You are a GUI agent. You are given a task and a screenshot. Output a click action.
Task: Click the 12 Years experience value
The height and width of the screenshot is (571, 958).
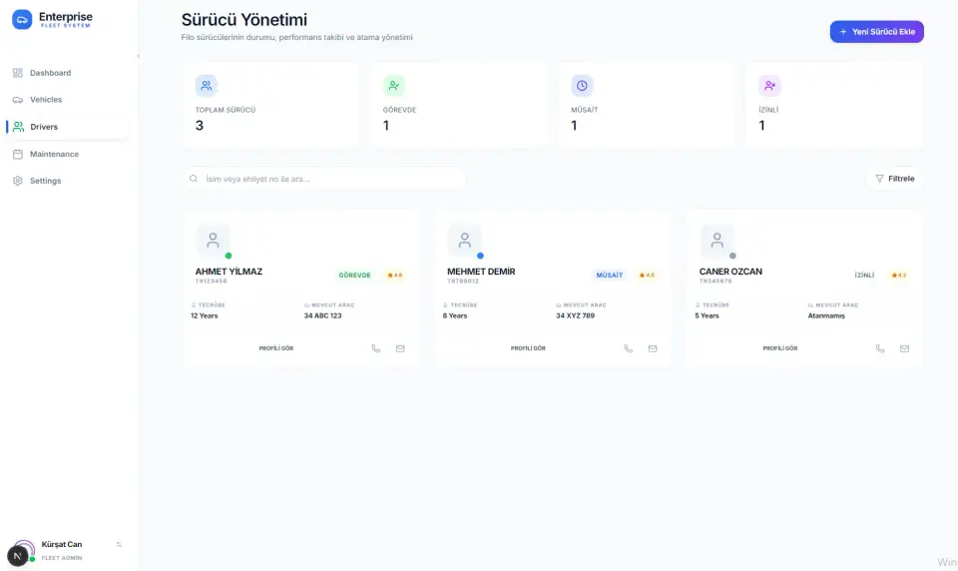(x=204, y=316)
